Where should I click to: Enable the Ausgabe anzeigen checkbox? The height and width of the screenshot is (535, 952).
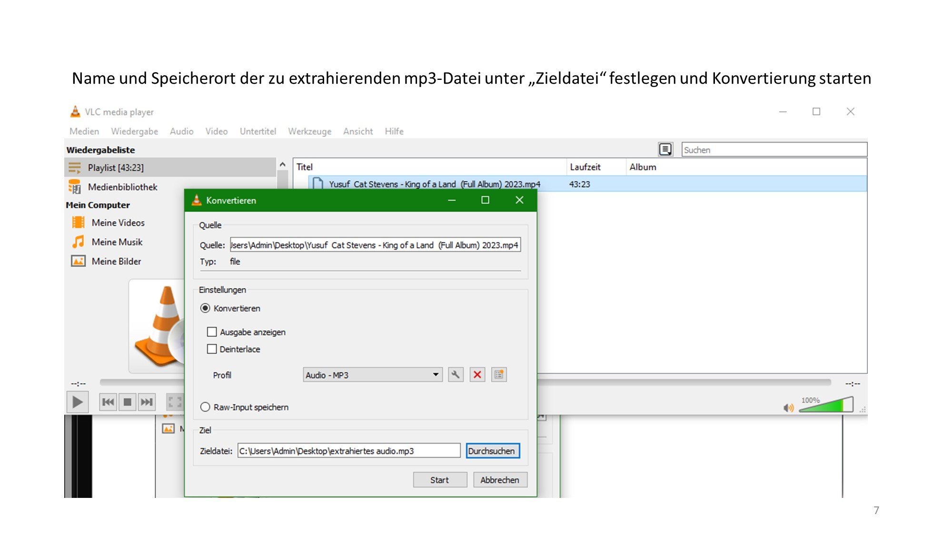tap(212, 332)
